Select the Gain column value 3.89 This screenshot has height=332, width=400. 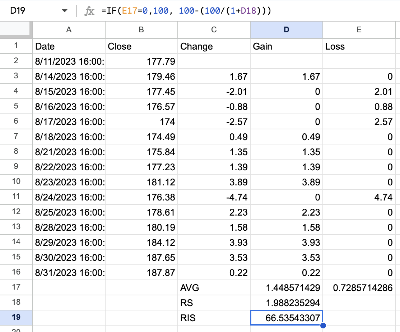tap(287, 182)
